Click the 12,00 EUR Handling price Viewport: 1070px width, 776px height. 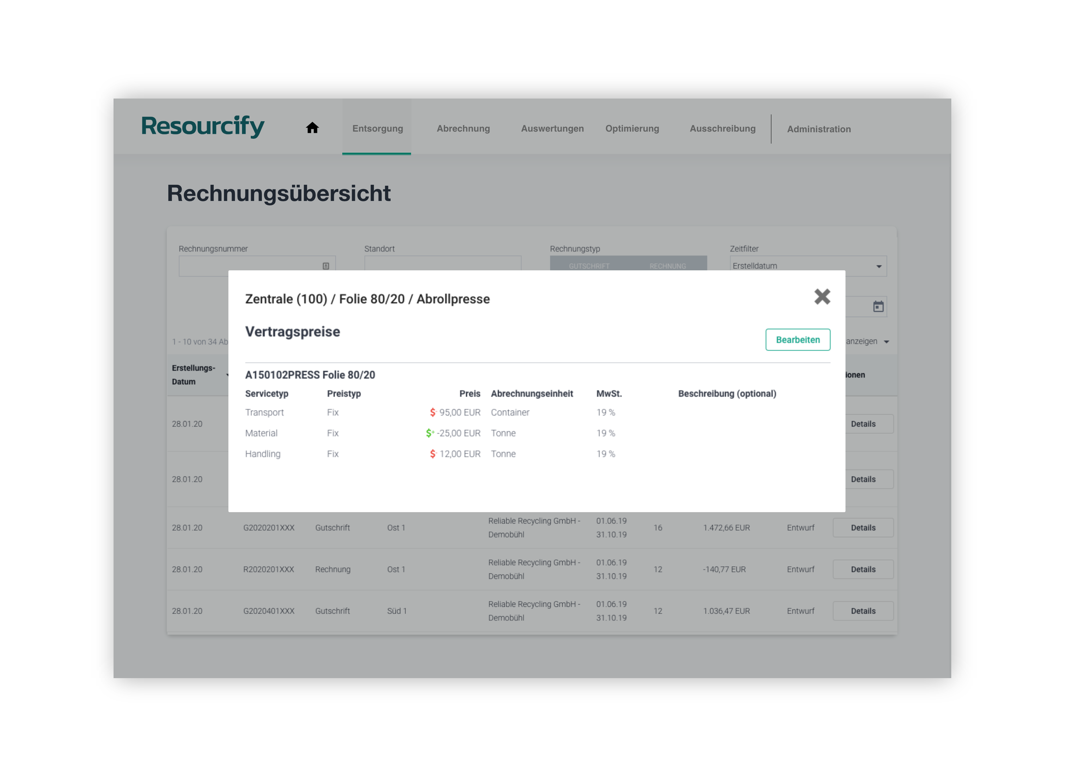(x=459, y=454)
